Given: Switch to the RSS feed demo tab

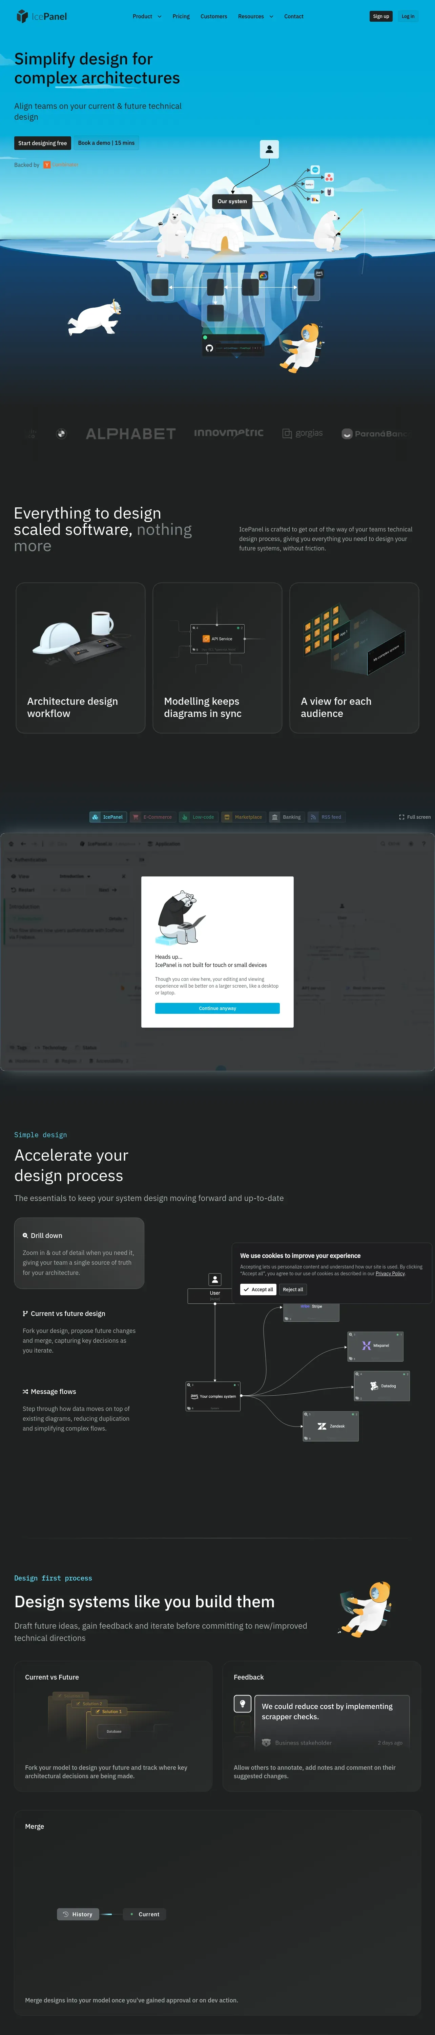Looking at the screenshot, I should click(x=326, y=817).
